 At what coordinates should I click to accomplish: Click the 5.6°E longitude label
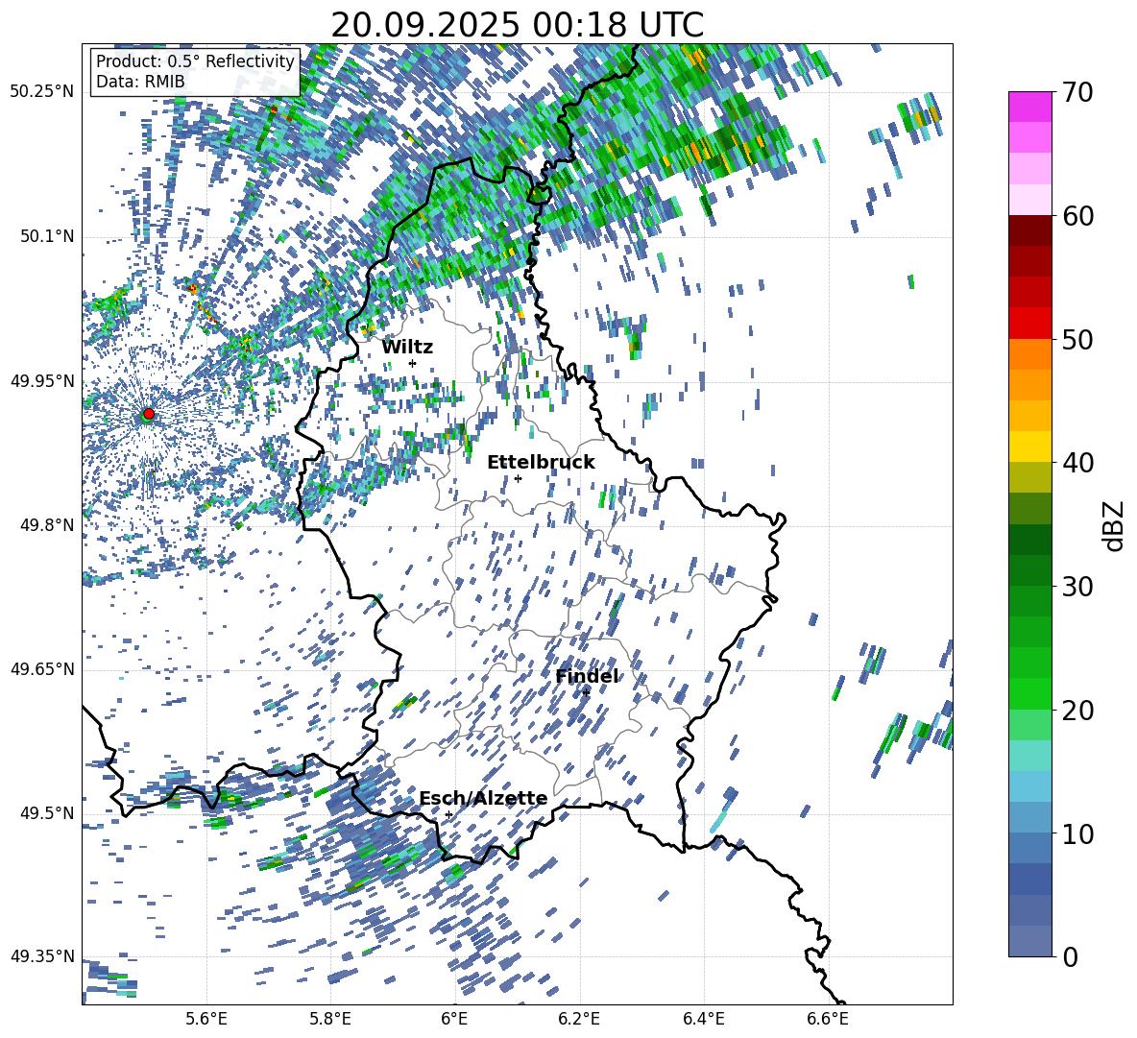point(206,1019)
